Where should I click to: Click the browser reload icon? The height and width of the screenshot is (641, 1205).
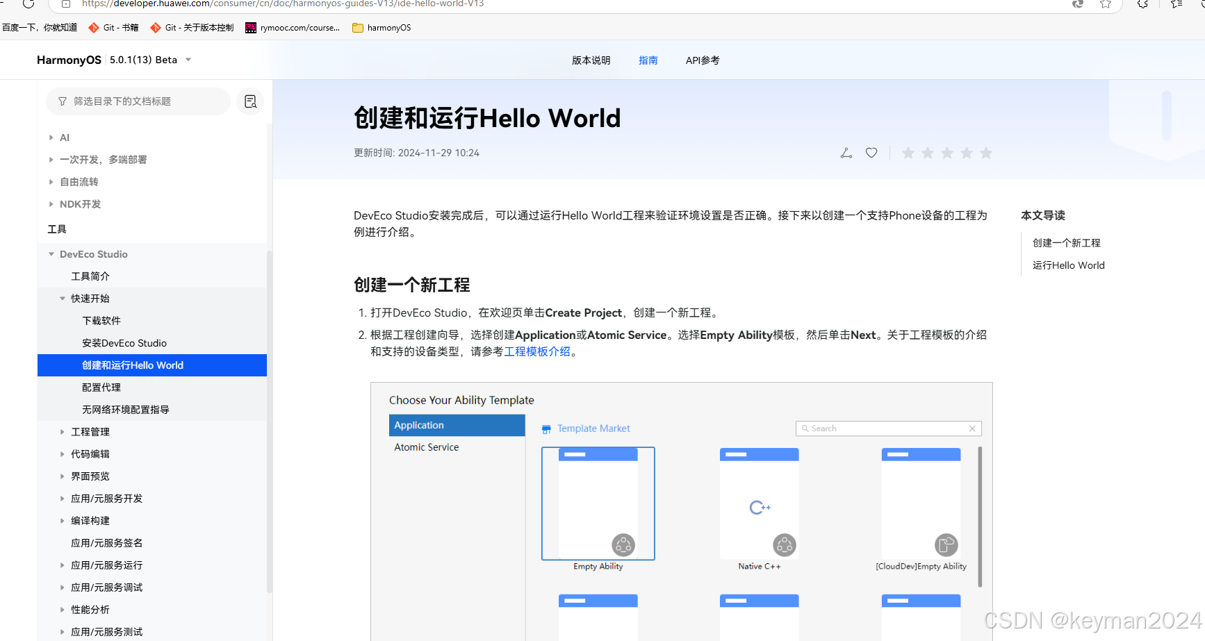[x=28, y=3]
